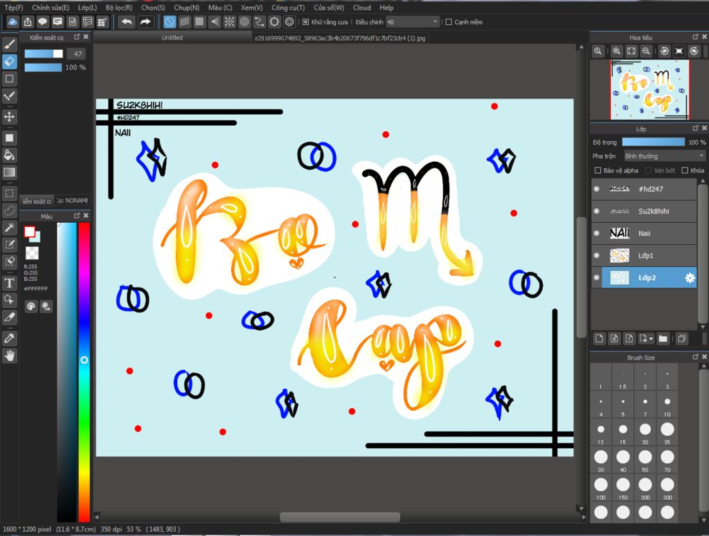This screenshot has width=709, height=536.
Task: Hide the Naii layer
Action: point(596,233)
